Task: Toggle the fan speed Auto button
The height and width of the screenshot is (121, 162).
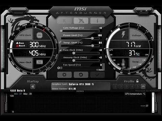Action: click(101, 70)
